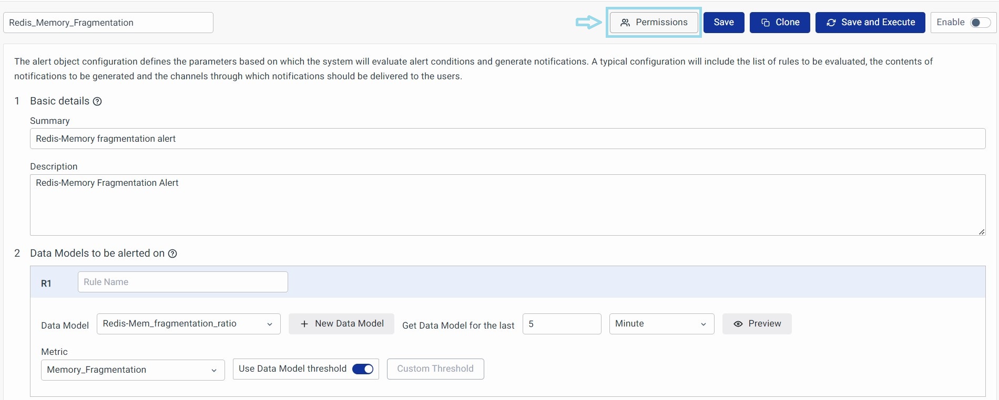Click the Preview eye icon
The height and width of the screenshot is (400, 999).
click(x=738, y=324)
